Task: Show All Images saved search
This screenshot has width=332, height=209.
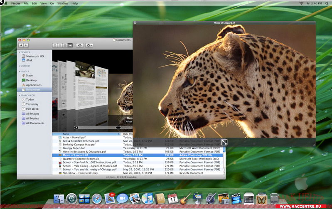Action: point(30,114)
